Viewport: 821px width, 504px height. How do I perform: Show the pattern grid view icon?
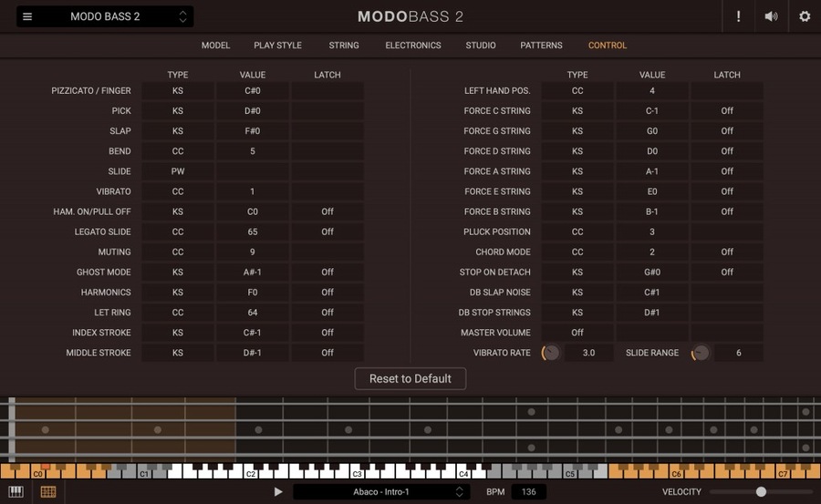click(48, 492)
